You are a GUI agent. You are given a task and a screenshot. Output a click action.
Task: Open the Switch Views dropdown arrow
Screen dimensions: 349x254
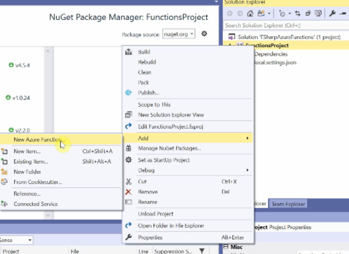pos(269,14)
